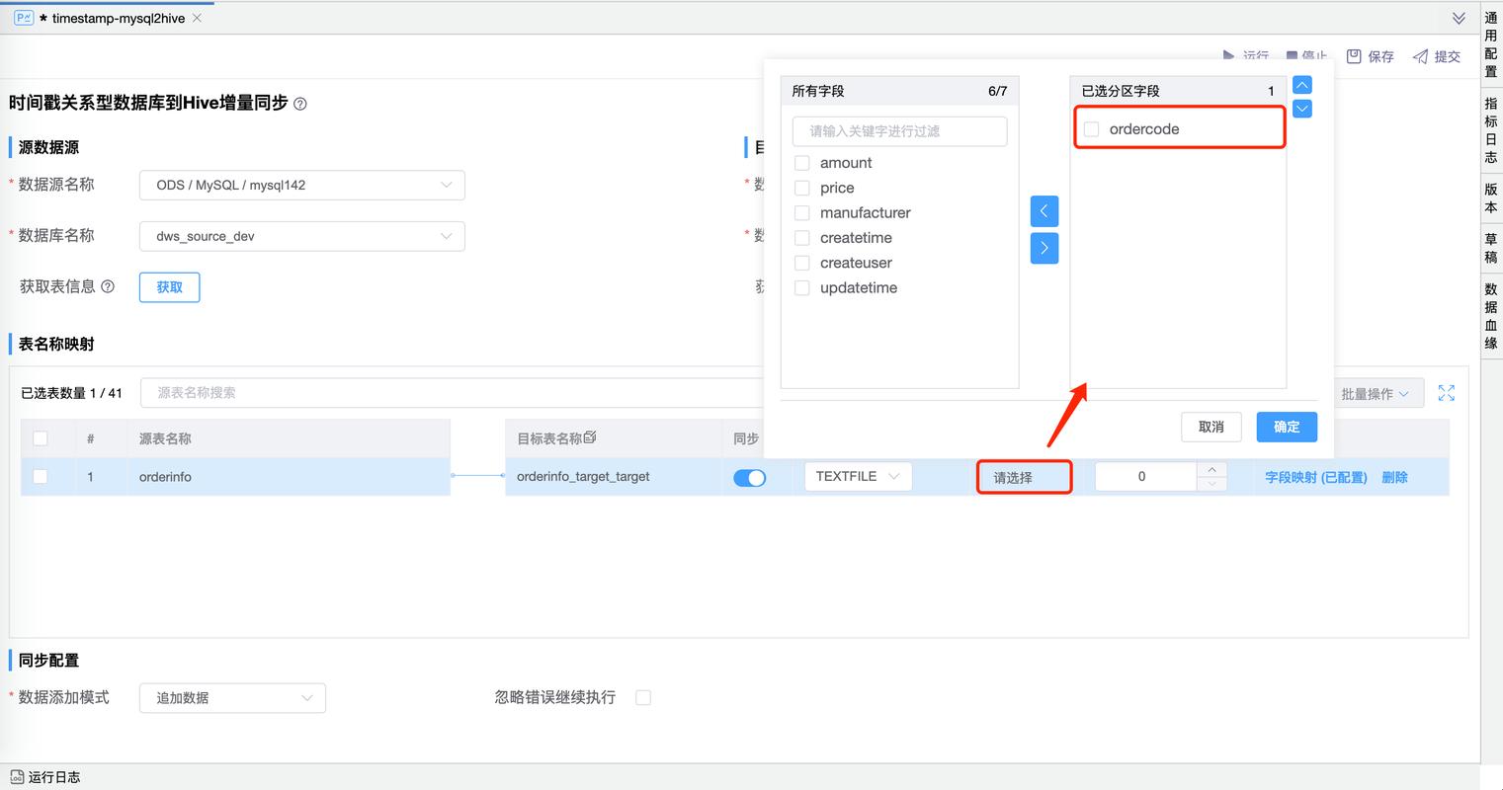Click the 取消 button in dialog
The image size is (1503, 790).
(1211, 427)
